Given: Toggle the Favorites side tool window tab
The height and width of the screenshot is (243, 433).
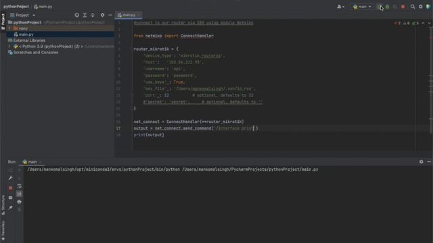Looking at the screenshot, I should 3,231.
